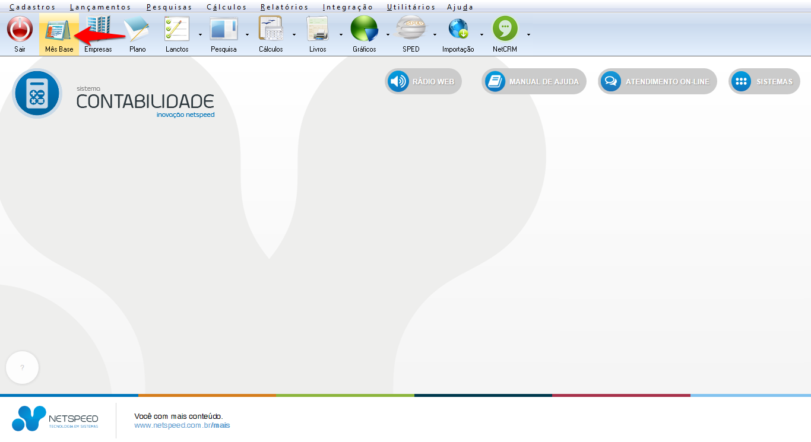The width and height of the screenshot is (811, 442).
Task: Open the Lanctos checklist icon
Action: pyautogui.click(x=177, y=30)
